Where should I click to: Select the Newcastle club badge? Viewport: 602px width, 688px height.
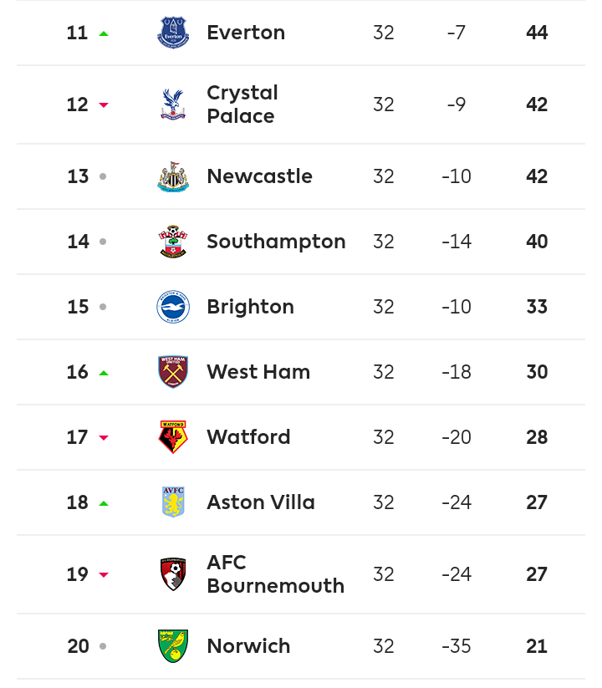pyautogui.click(x=173, y=176)
